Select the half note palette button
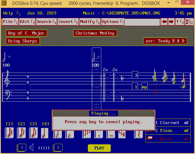The width and height of the screenshot is (195, 154). click(x=57, y=134)
